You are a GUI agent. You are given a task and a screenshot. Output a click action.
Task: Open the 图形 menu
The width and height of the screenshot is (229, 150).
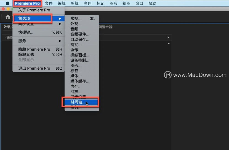point(113,3)
